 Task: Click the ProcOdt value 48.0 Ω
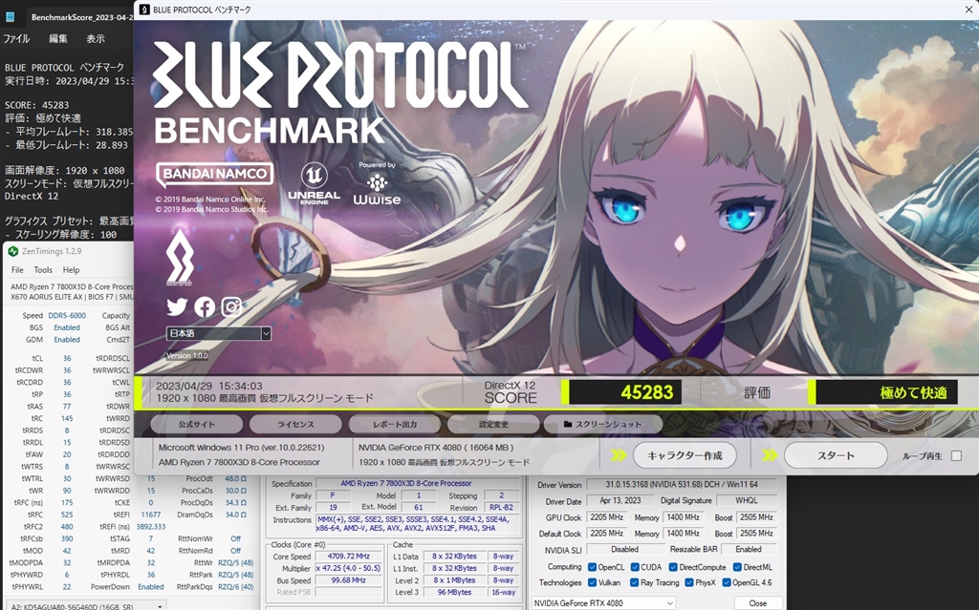pos(235,478)
